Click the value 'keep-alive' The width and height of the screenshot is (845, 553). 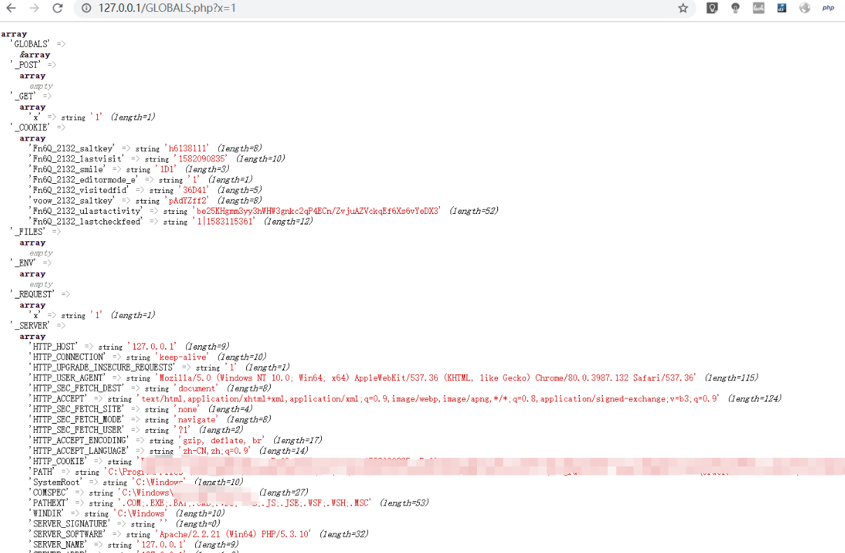tap(183, 357)
